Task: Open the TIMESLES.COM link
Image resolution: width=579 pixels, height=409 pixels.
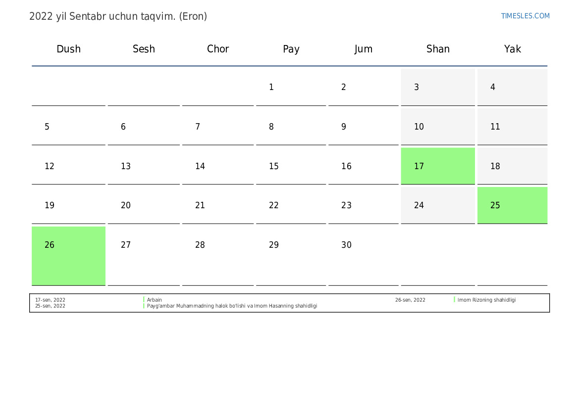Action: 525,16
